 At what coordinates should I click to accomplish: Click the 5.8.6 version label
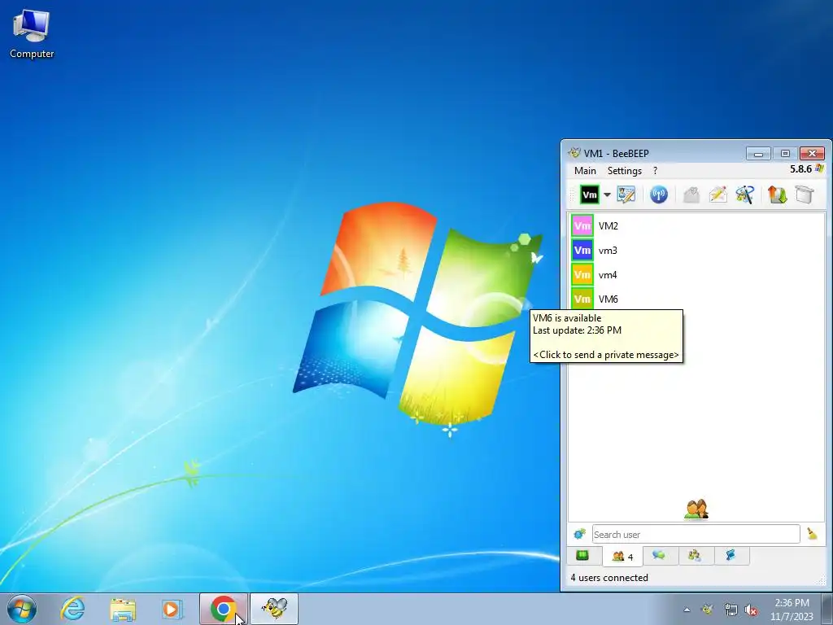(800, 169)
